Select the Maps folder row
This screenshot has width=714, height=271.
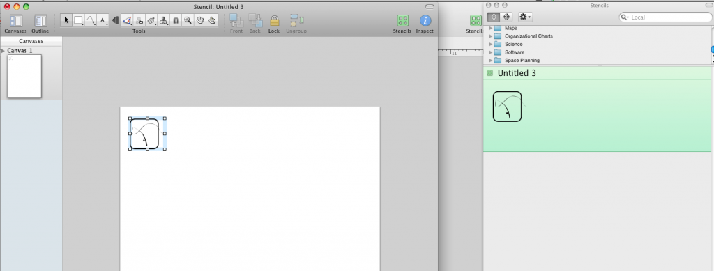[597, 28]
